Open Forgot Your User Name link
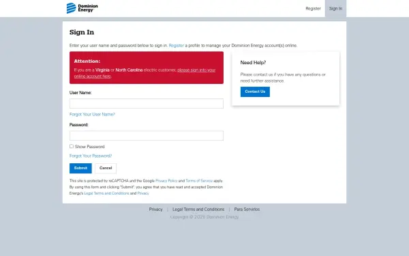The image size is (409, 256). tap(92, 115)
